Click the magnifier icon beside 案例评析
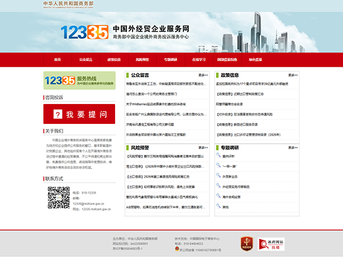Viewport: 343px width, 257px height. (x=219, y=155)
